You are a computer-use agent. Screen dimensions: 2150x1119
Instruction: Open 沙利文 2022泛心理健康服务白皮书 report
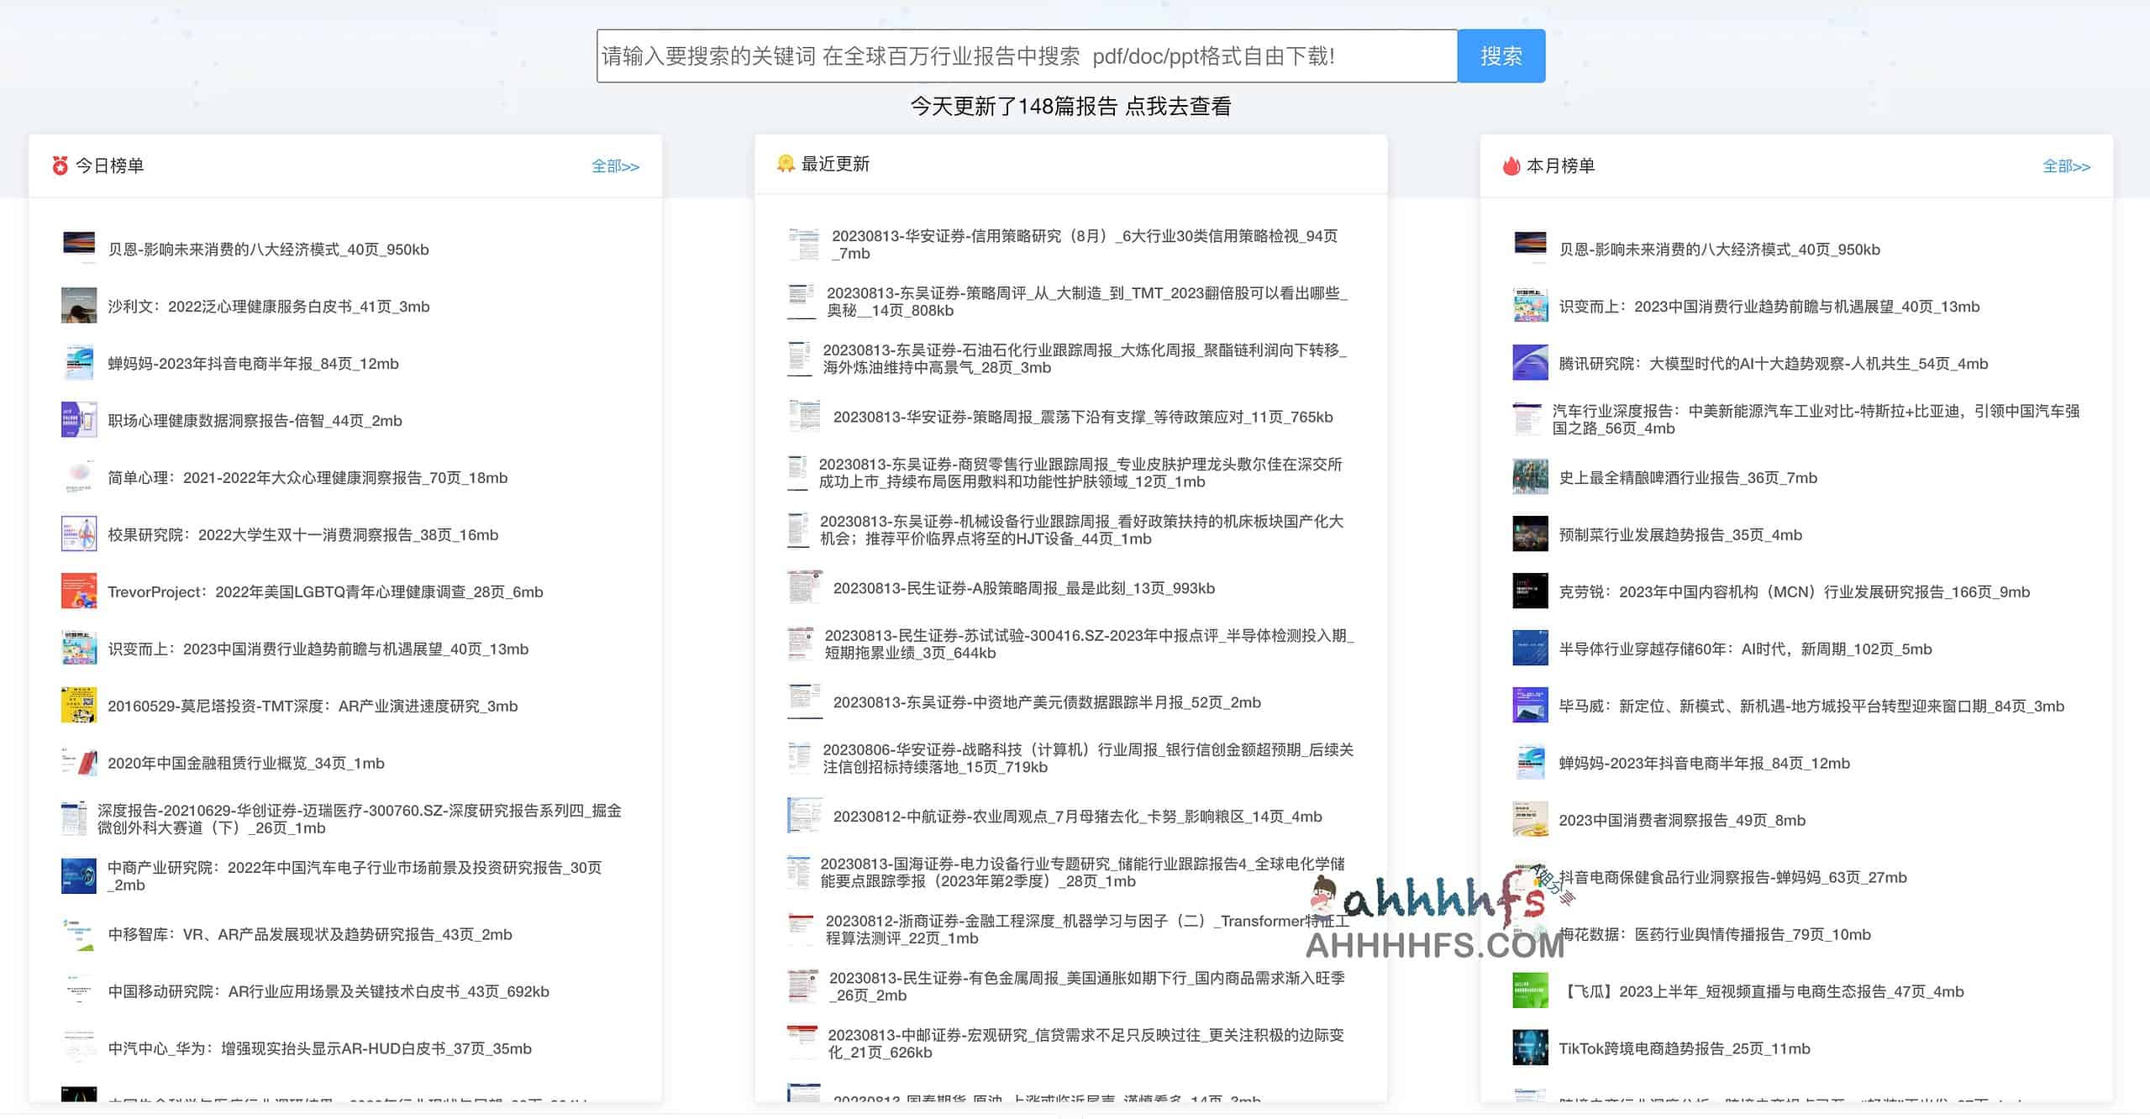click(269, 306)
